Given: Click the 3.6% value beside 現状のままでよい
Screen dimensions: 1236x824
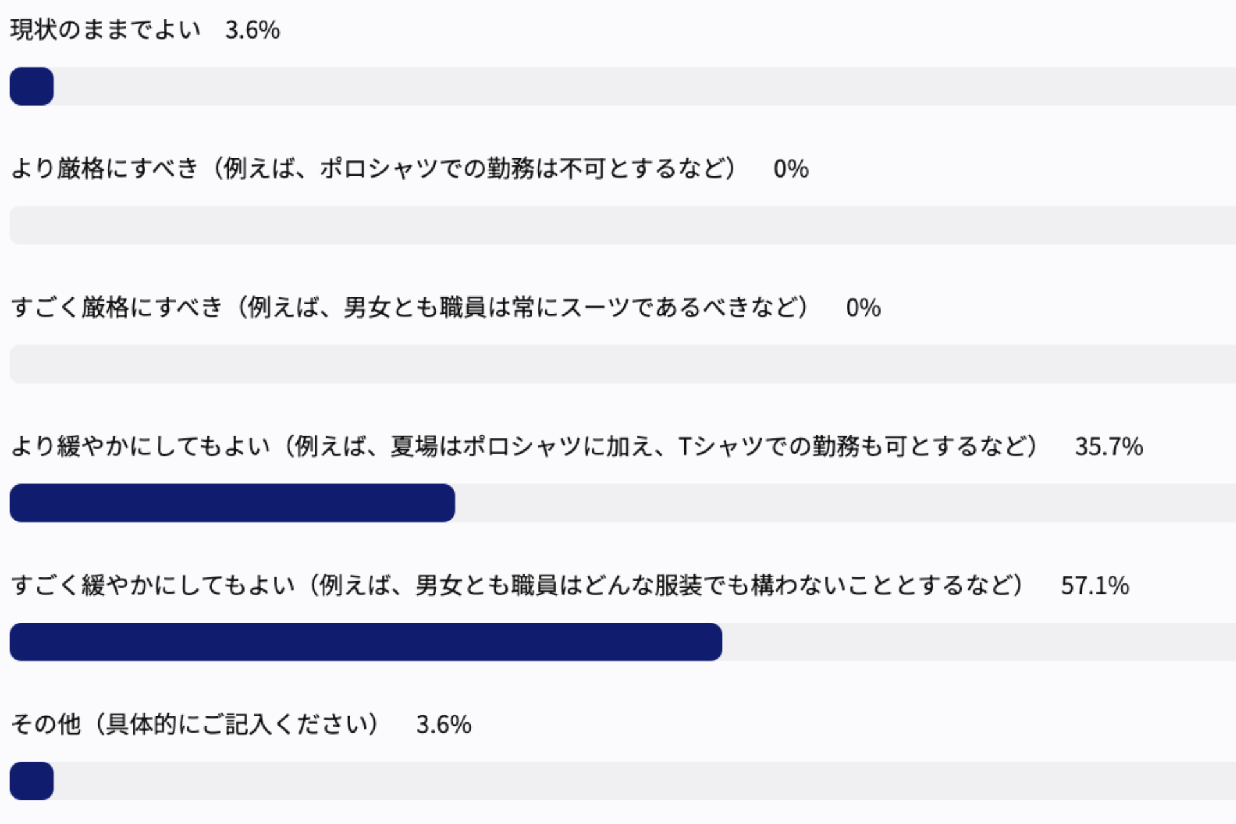Looking at the screenshot, I should [x=252, y=30].
